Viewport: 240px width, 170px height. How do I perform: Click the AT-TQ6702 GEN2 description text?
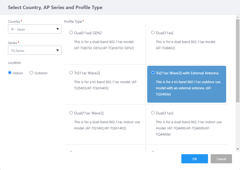click(104, 45)
